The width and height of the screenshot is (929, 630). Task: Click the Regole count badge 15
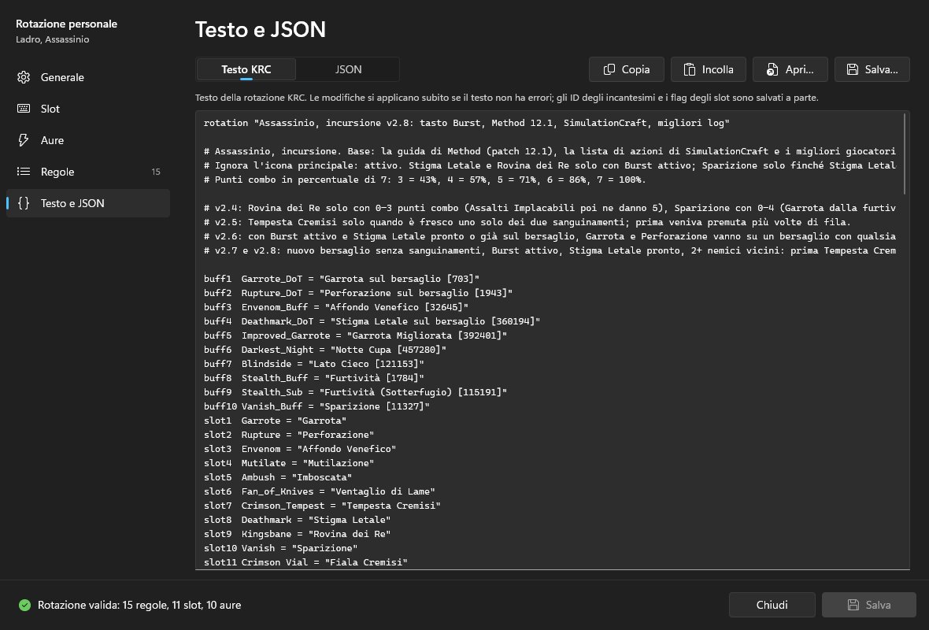pos(155,172)
